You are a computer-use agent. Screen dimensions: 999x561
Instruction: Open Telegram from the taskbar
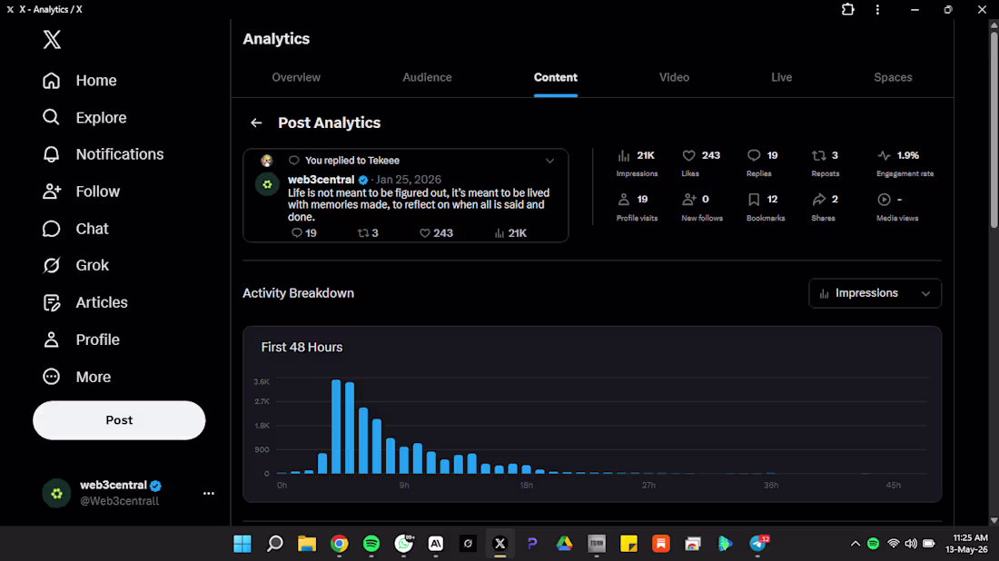[758, 543]
